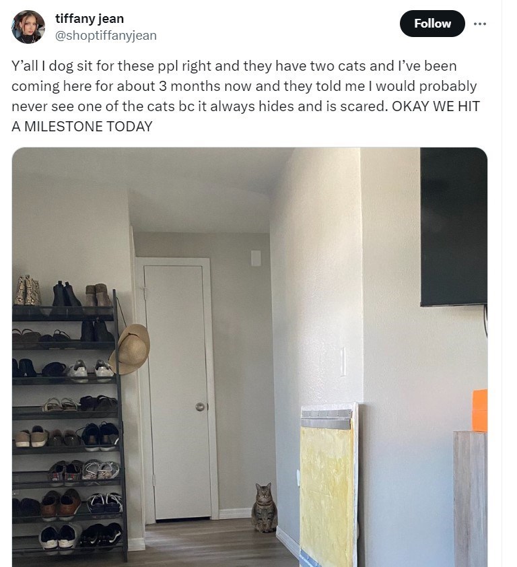Click the round door knob in photo
This screenshot has height=567, width=517.
pyautogui.click(x=200, y=407)
